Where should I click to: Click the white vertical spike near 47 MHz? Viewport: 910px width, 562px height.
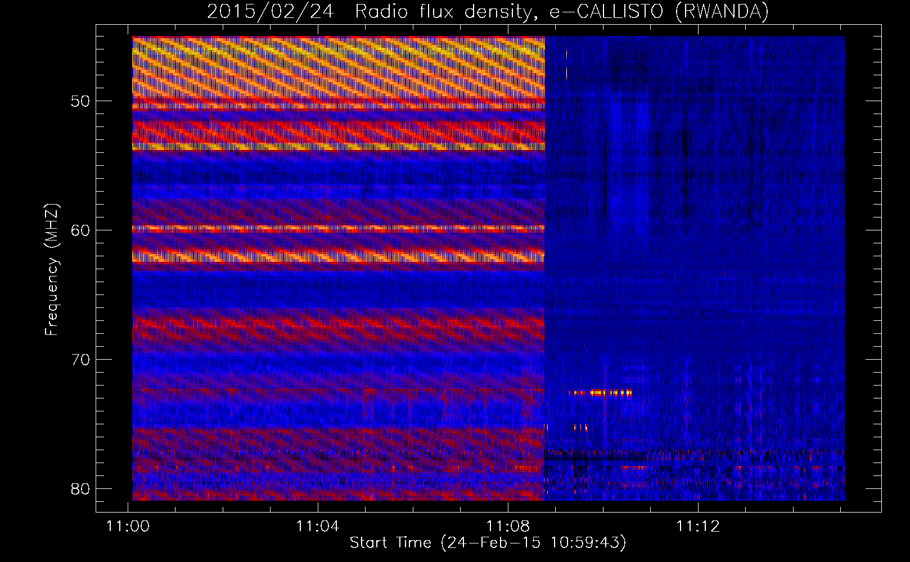[566, 64]
